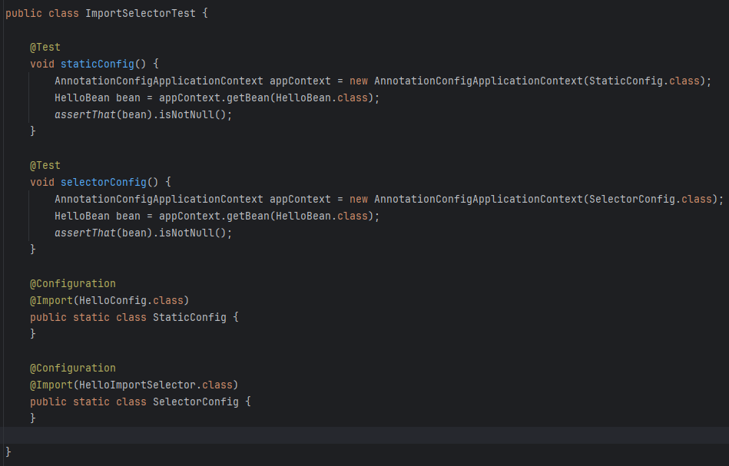Click SelectorConfig.class constructor argument
729x466 pixels.
coord(651,200)
